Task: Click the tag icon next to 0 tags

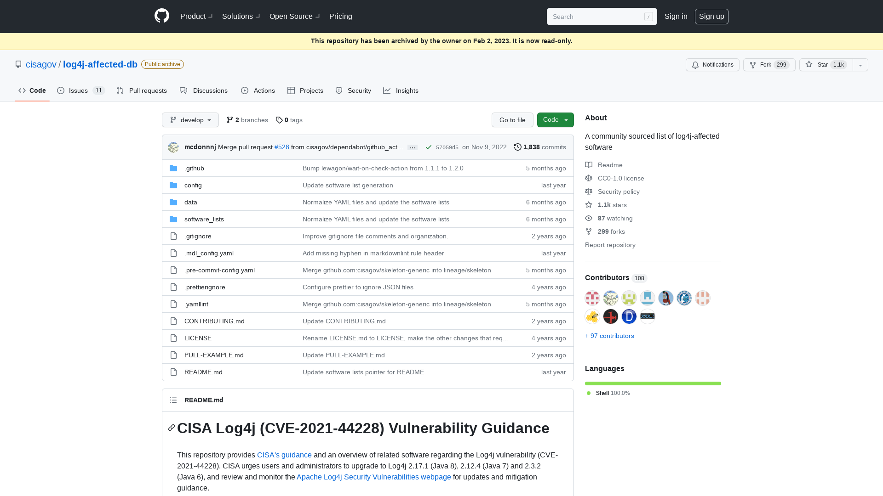Action: pyautogui.click(x=279, y=120)
